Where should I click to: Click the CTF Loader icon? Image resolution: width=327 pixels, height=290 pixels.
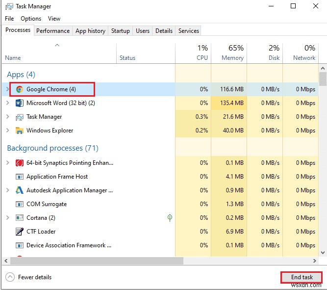point(20,232)
